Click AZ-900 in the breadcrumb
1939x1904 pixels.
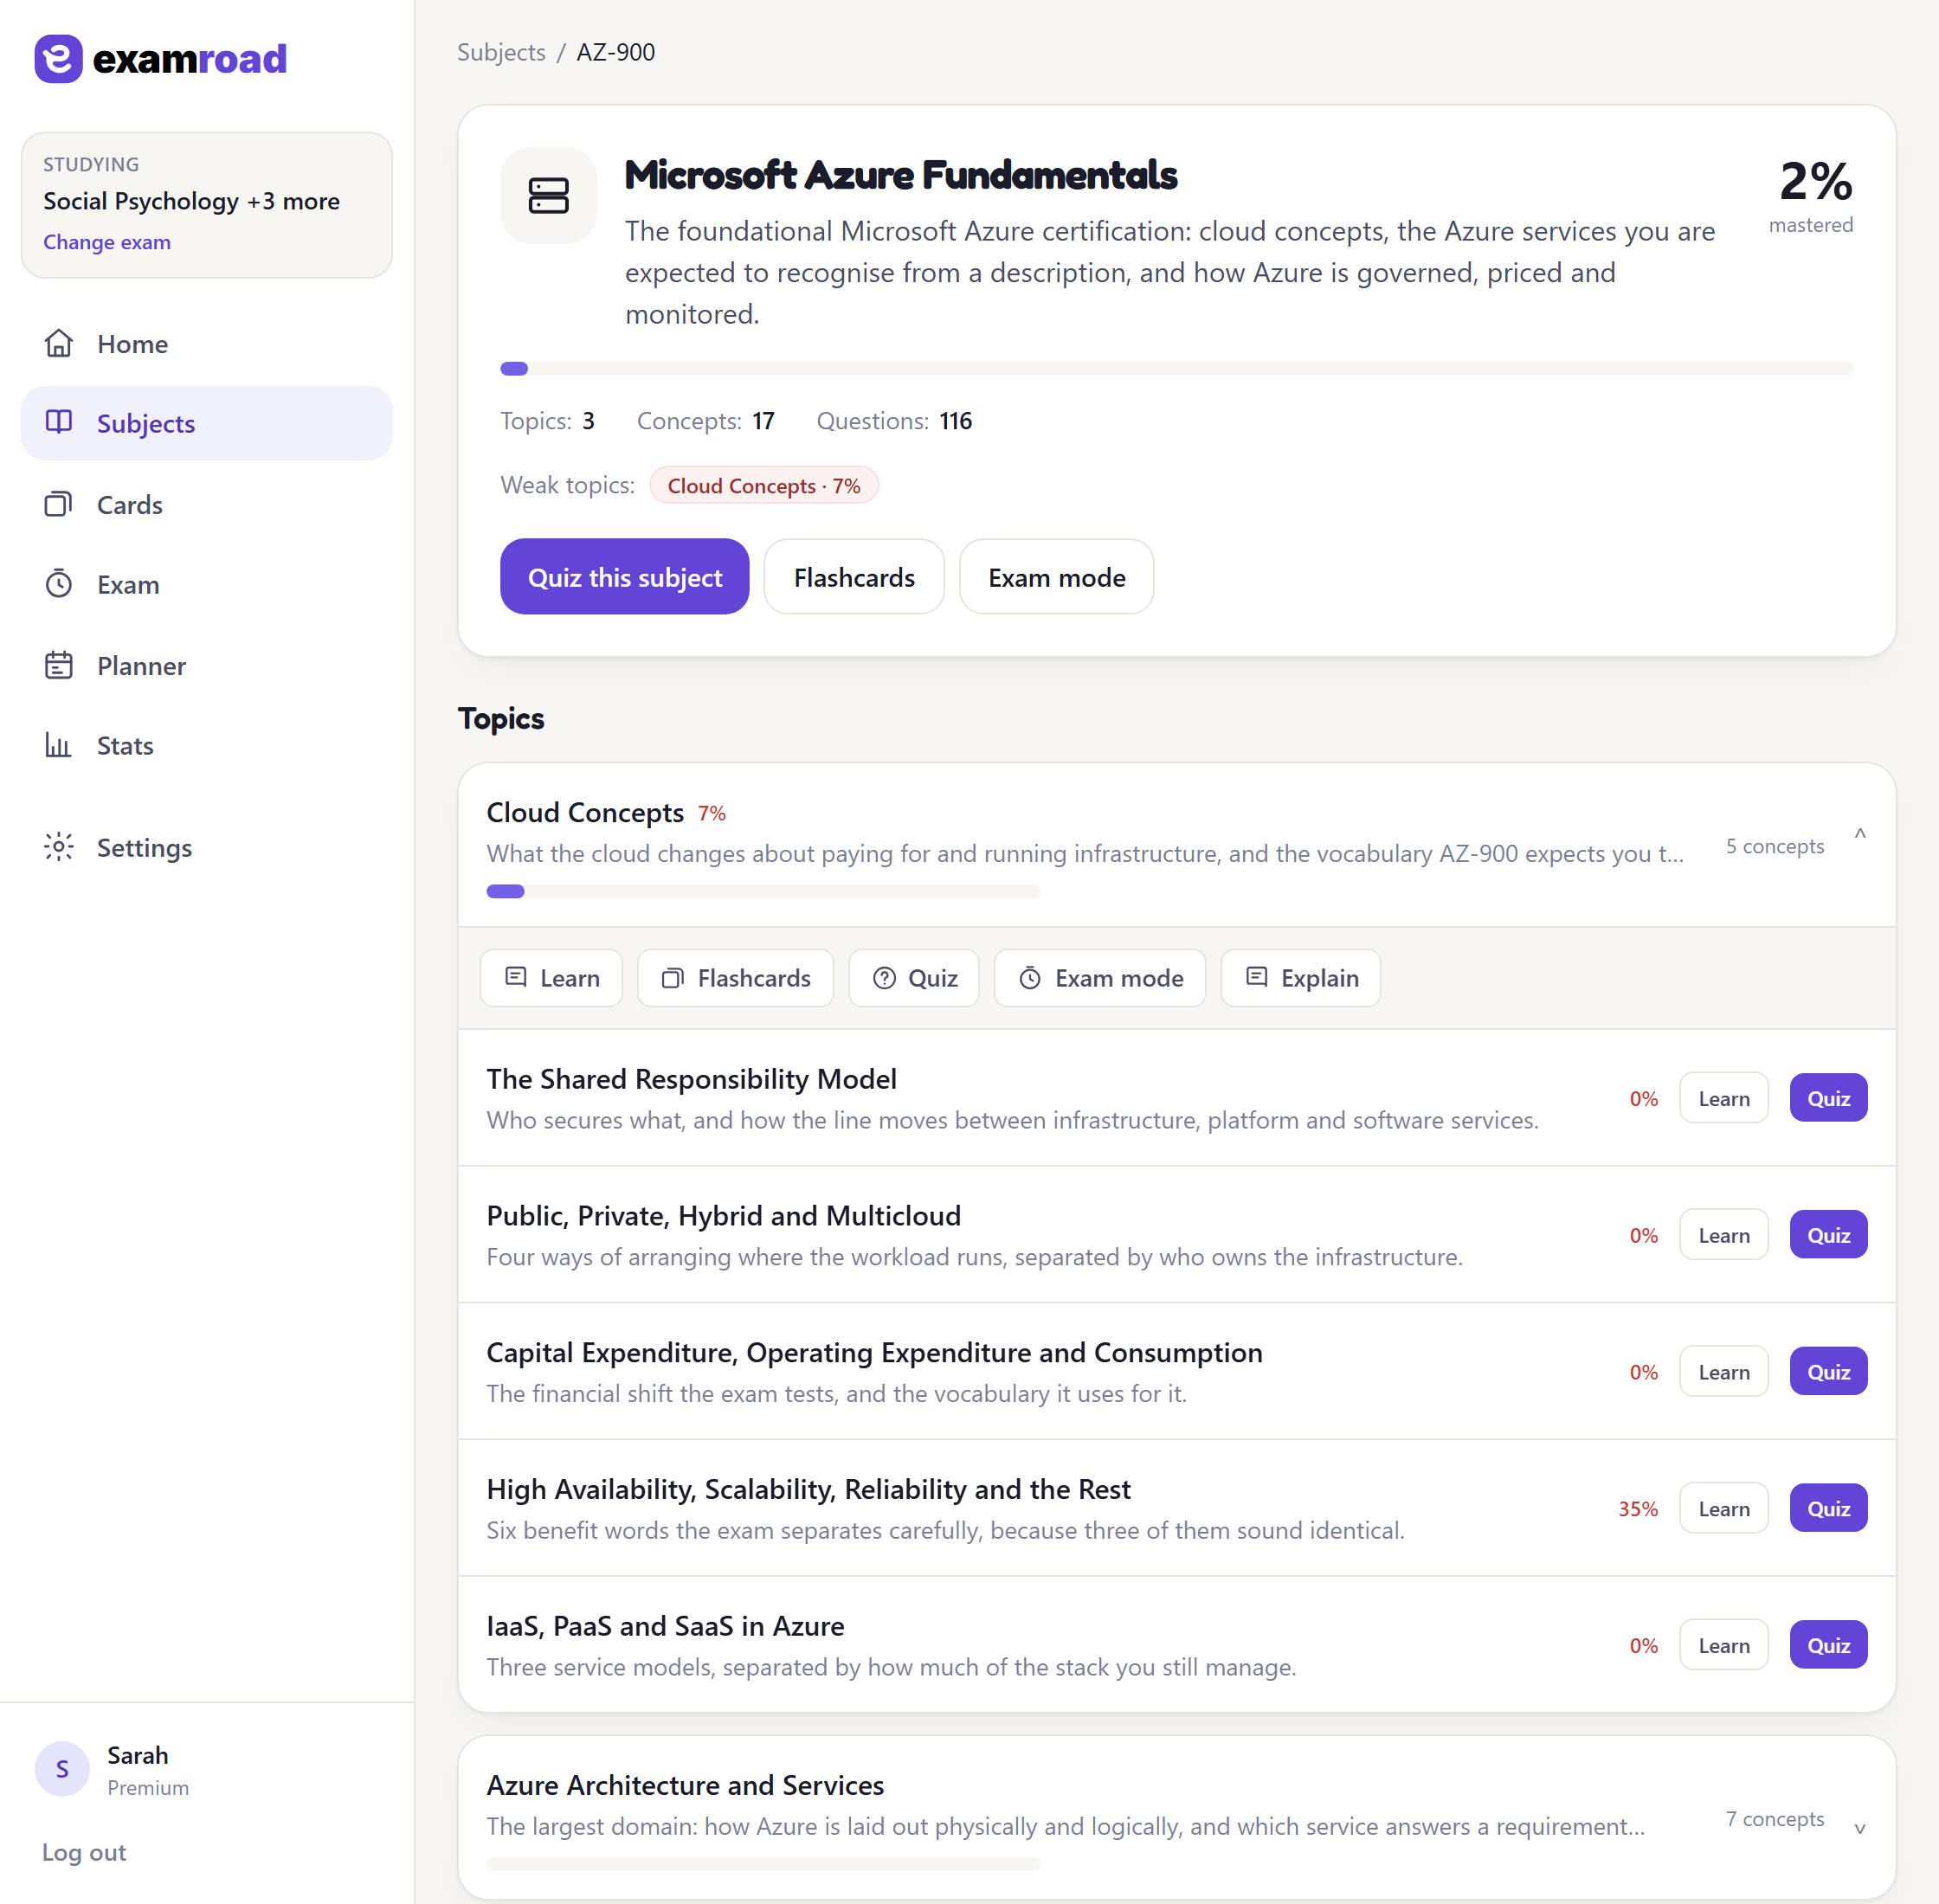coord(616,52)
